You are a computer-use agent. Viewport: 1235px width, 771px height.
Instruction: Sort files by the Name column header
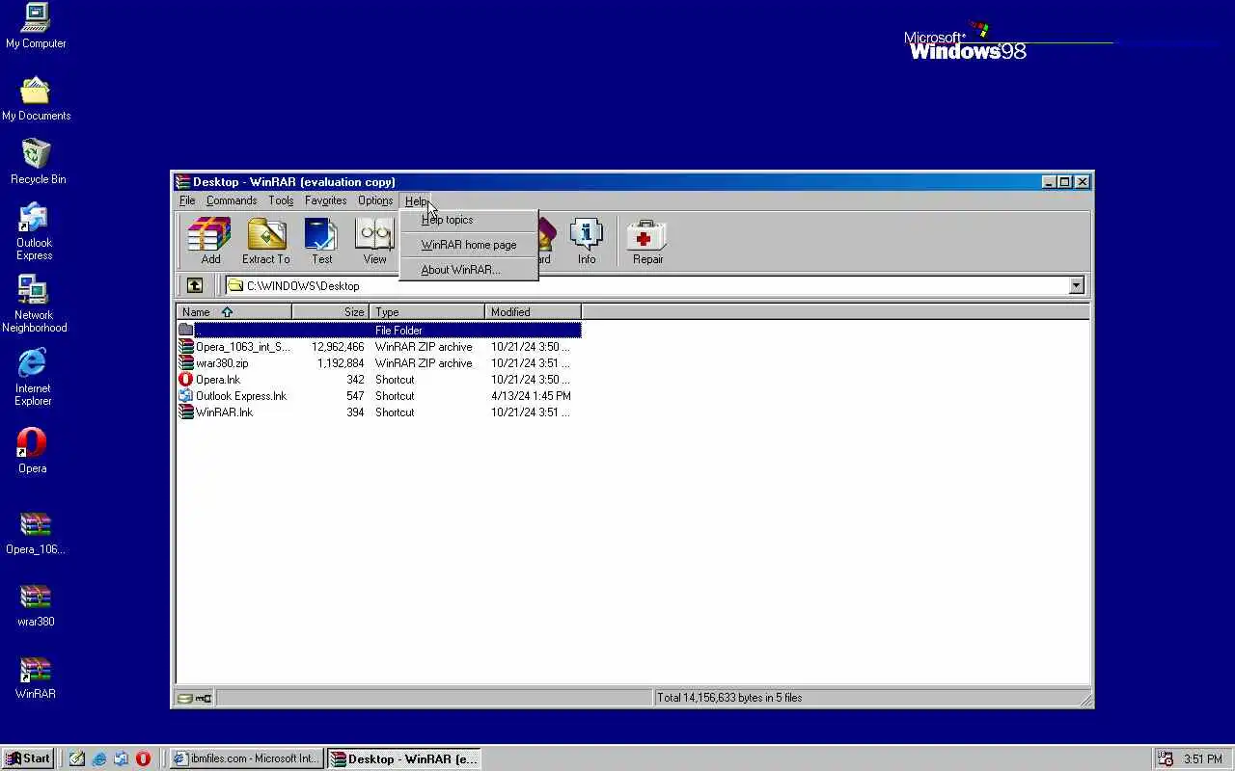click(233, 311)
